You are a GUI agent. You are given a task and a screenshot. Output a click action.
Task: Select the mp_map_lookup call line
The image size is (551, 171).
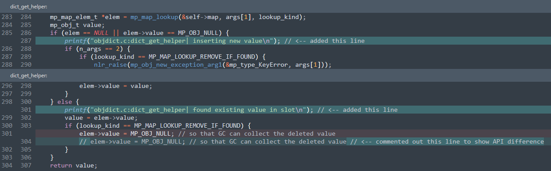click(x=178, y=17)
